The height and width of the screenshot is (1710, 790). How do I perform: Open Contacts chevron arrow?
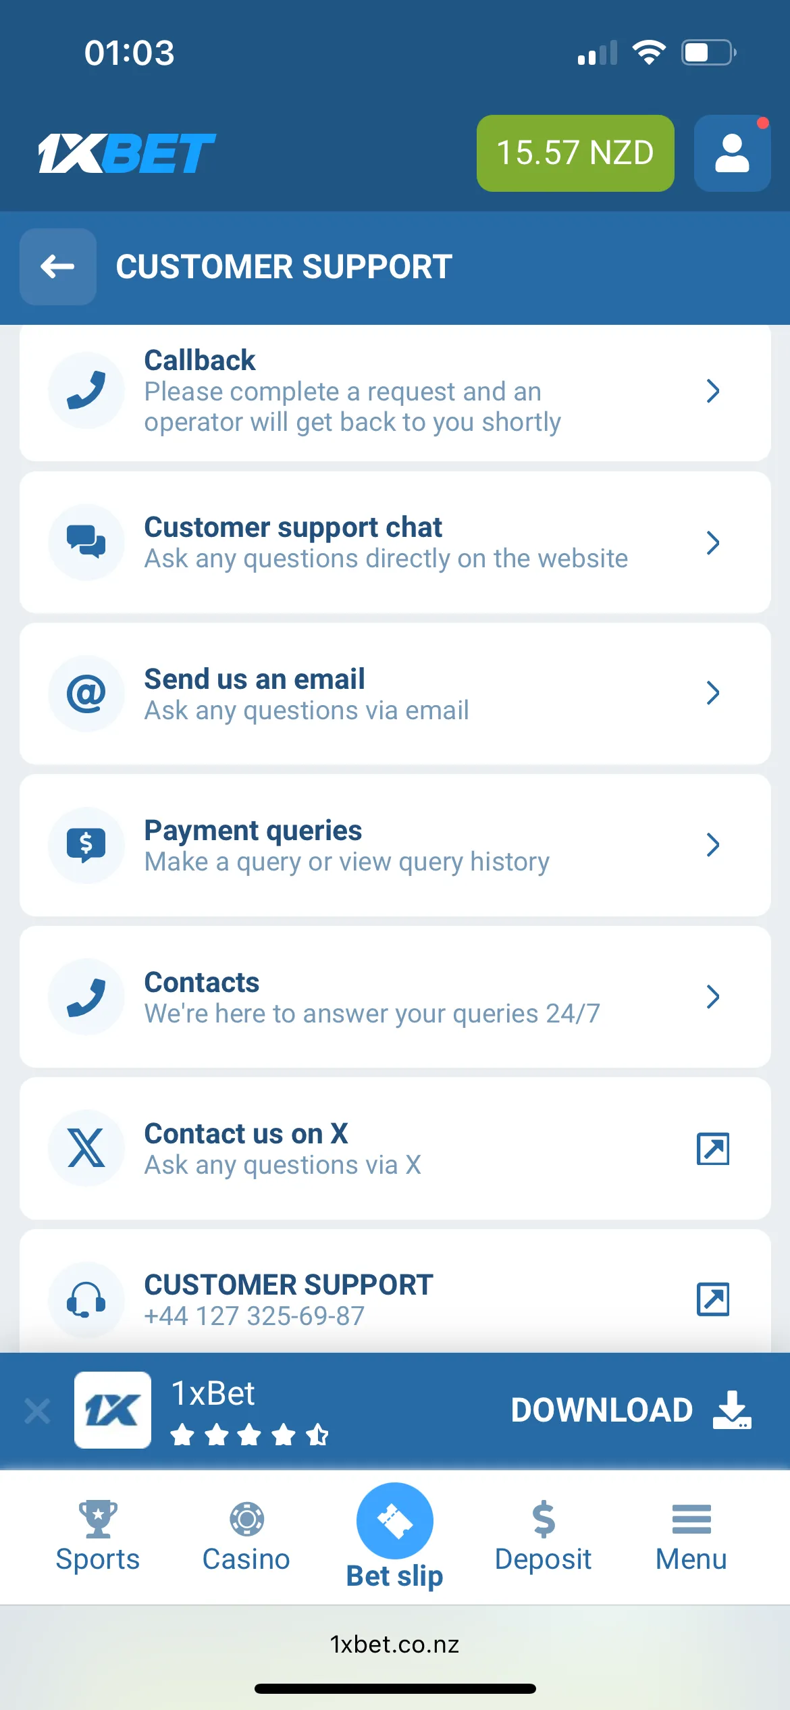click(712, 997)
